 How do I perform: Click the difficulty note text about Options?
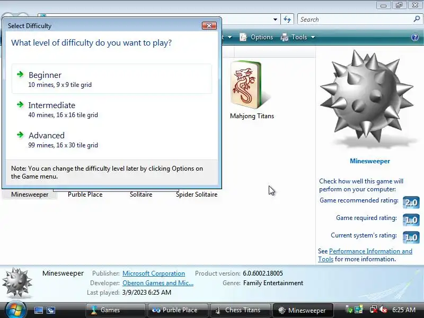tap(107, 173)
